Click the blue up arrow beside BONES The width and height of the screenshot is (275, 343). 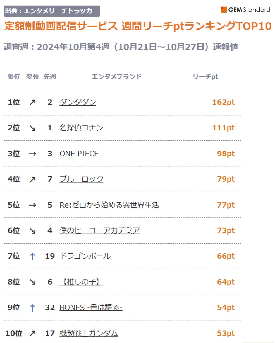[32, 308]
